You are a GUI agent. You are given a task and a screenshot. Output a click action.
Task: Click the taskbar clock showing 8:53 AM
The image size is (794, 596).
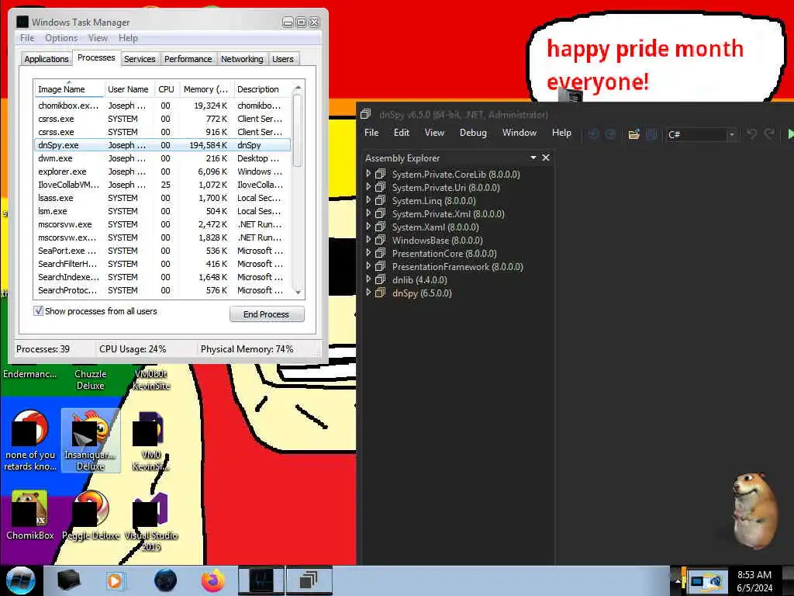pyautogui.click(x=754, y=580)
